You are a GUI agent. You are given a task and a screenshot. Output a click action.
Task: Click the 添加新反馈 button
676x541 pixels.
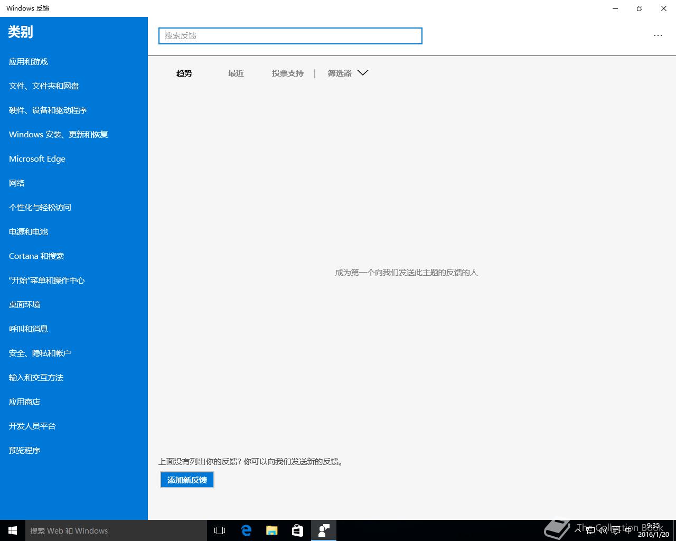click(x=187, y=480)
